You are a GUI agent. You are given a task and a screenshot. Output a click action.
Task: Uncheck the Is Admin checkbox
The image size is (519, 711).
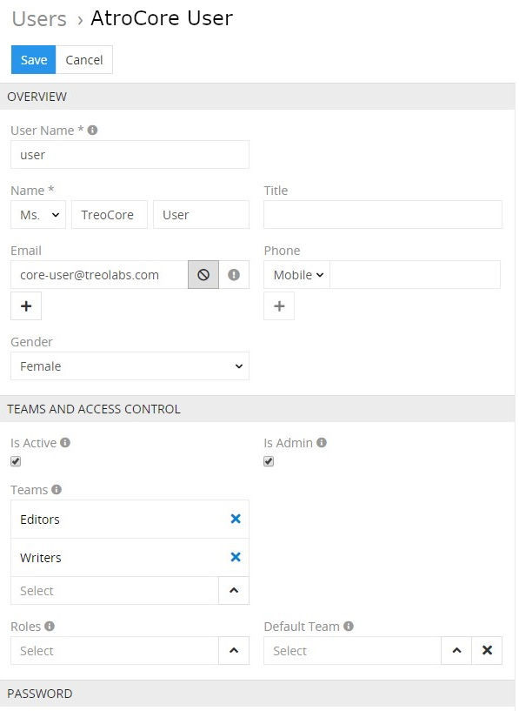pyautogui.click(x=269, y=461)
